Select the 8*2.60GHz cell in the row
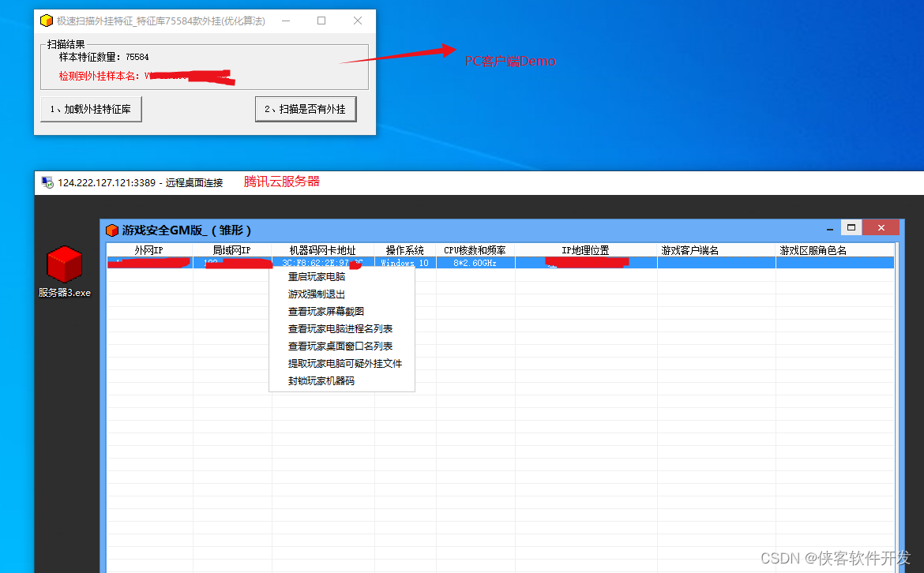This screenshot has height=573, width=924. pyautogui.click(x=475, y=263)
